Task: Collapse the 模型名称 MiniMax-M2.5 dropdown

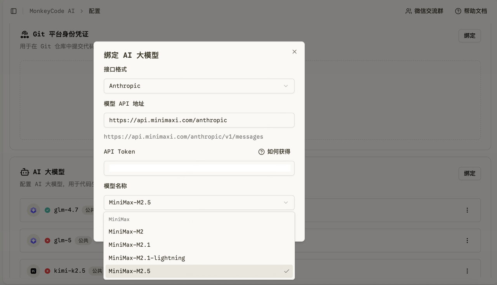Action: pos(199,203)
